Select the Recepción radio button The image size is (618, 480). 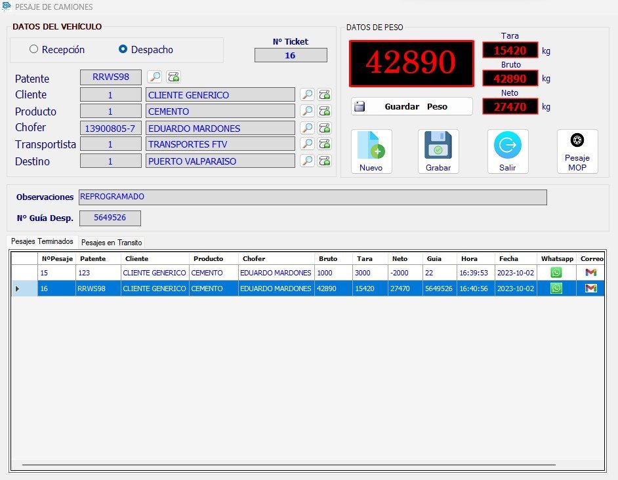[34, 49]
